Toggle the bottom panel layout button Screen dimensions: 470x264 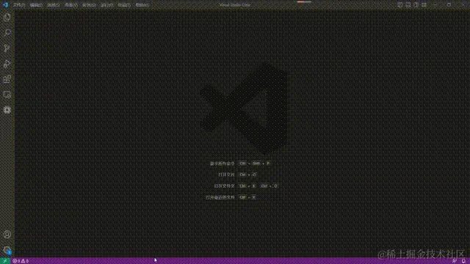pos(408,5)
